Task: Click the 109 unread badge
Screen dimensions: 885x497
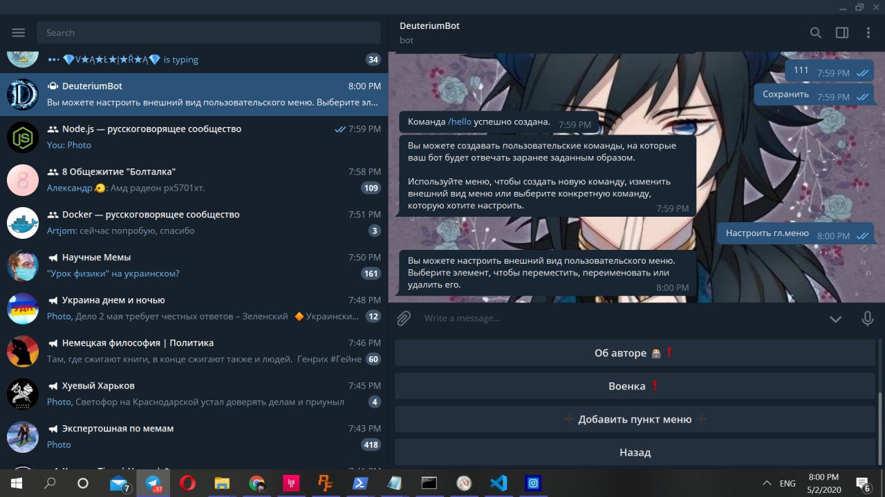Action: click(x=371, y=188)
